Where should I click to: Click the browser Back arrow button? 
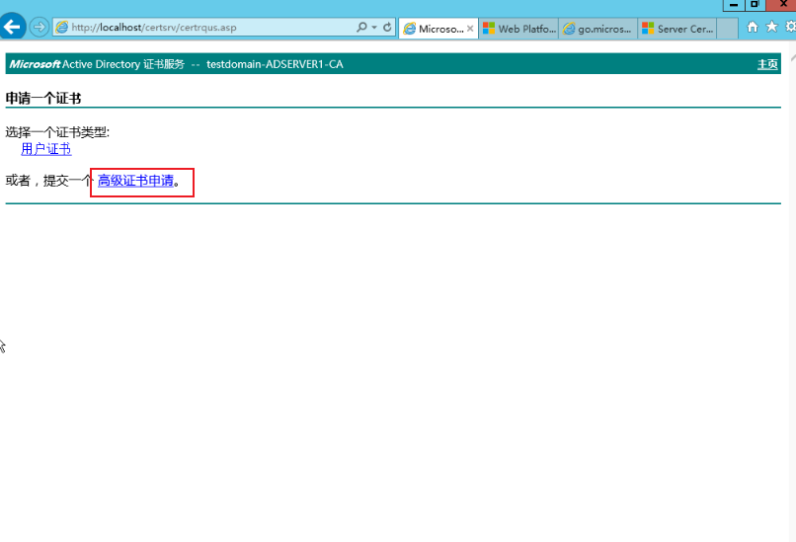(12, 27)
